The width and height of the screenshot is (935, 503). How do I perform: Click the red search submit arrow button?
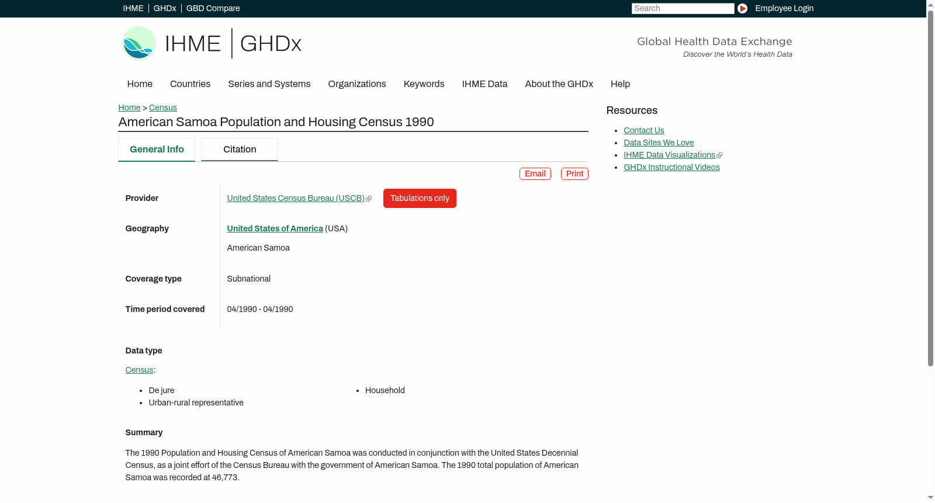point(742,8)
